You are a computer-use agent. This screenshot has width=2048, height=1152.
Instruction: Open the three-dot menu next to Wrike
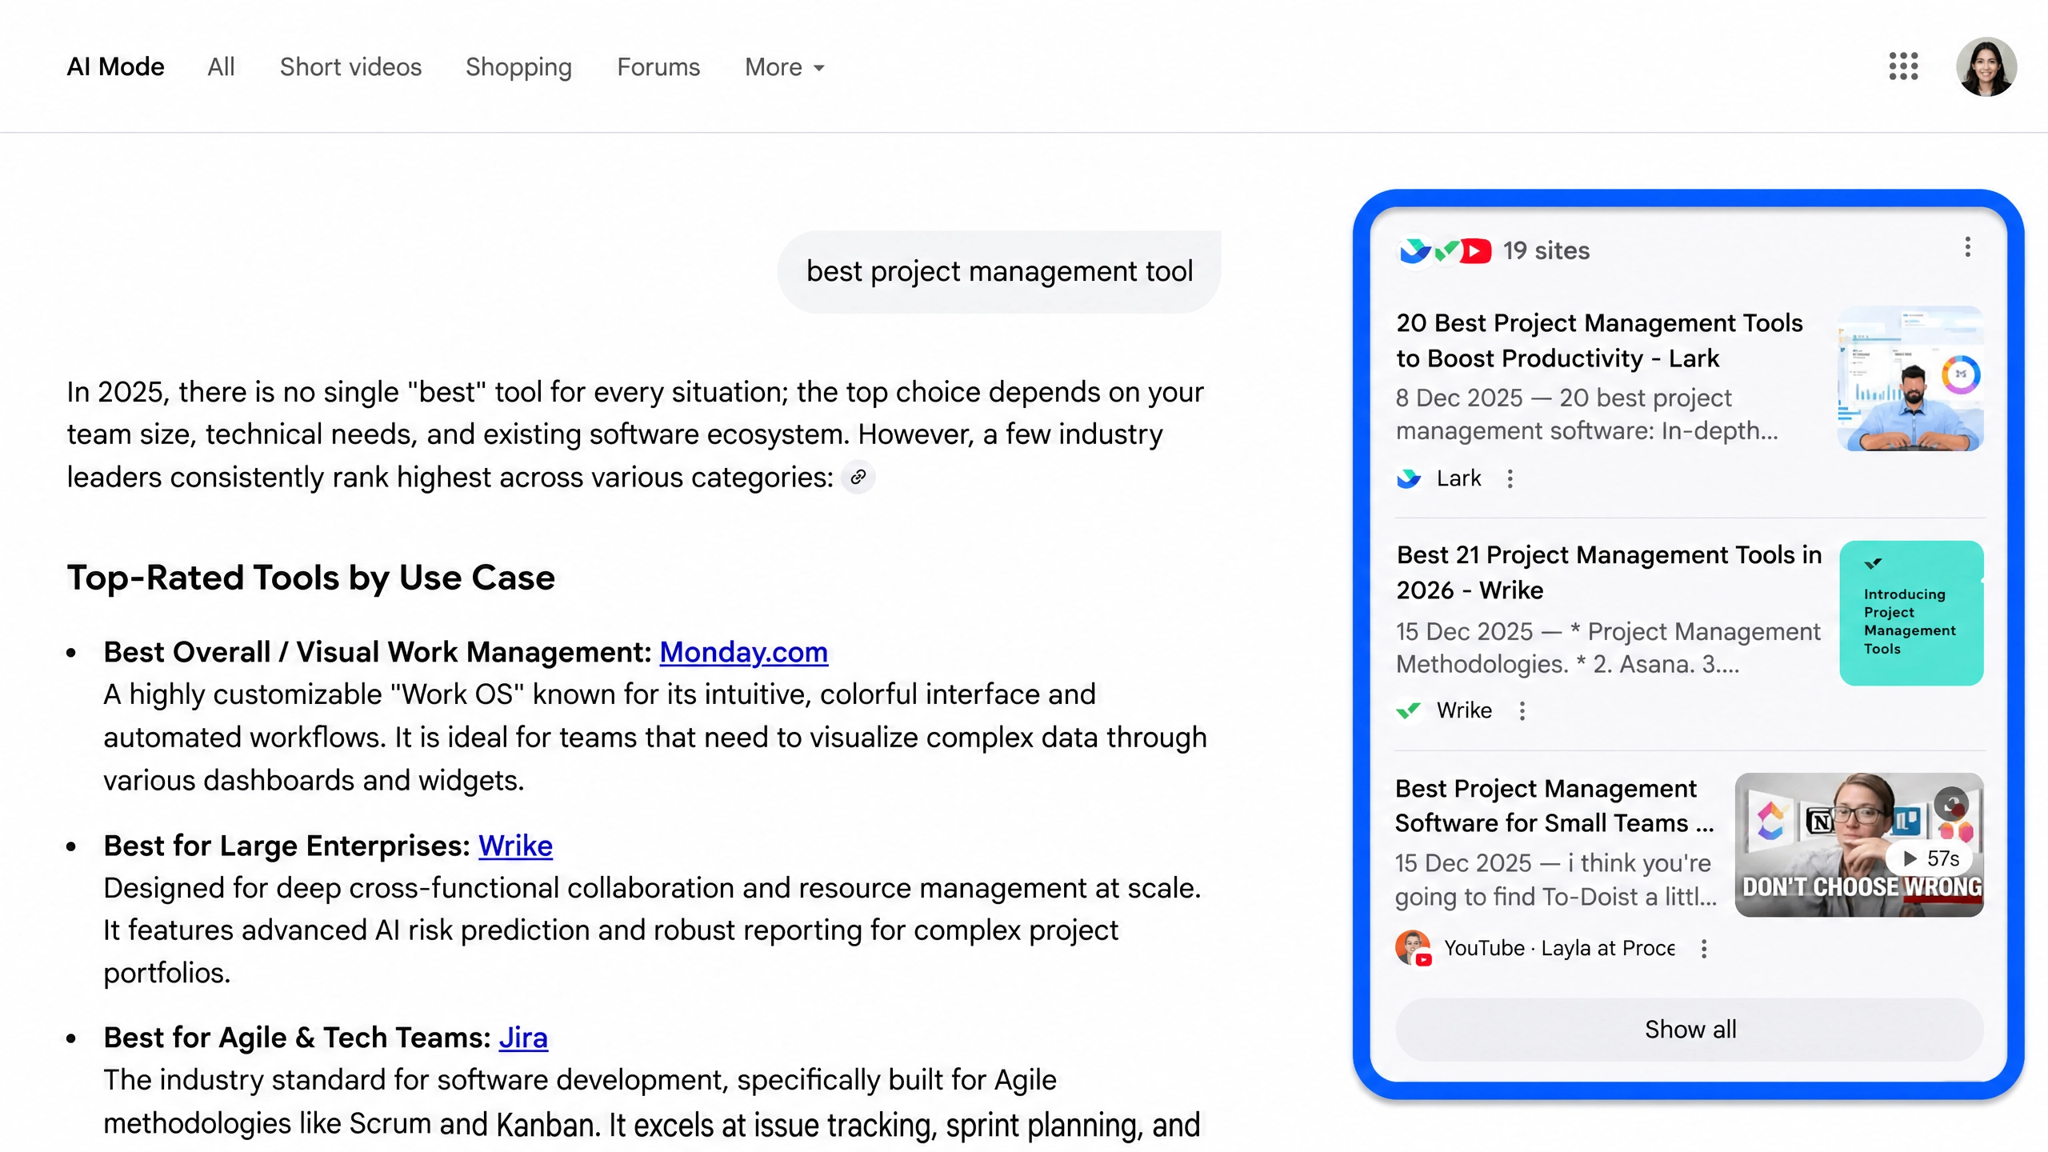point(1522,710)
